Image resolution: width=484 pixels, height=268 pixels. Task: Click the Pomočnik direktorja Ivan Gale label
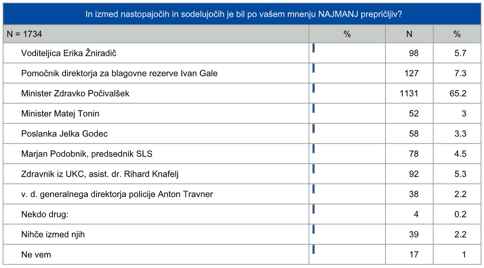point(120,73)
